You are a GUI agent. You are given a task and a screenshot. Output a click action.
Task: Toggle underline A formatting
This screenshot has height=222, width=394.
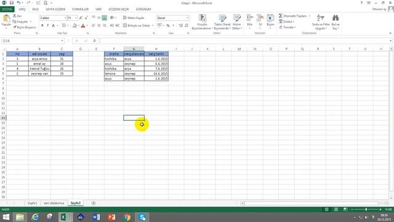tap(54, 25)
